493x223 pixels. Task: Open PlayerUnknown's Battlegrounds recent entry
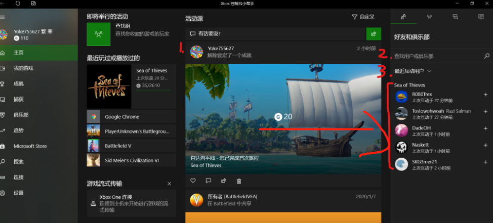(x=132, y=131)
